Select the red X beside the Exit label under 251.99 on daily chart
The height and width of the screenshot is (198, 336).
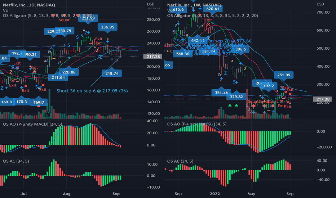click(98, 43)
